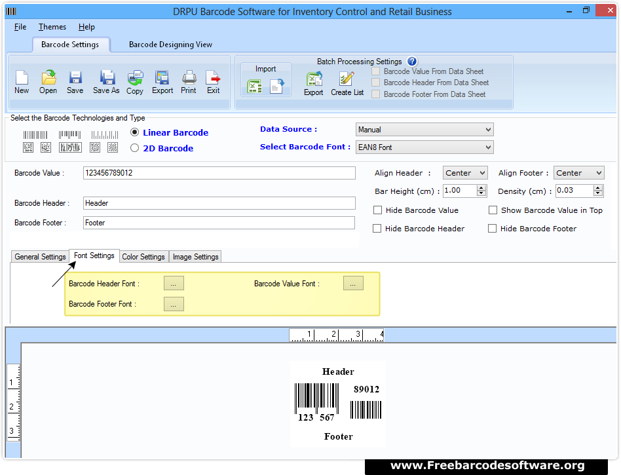Viewport: 621px width, 475px height.
Task: Expand the Data Source dropdown
Action: tap(424, 130)
